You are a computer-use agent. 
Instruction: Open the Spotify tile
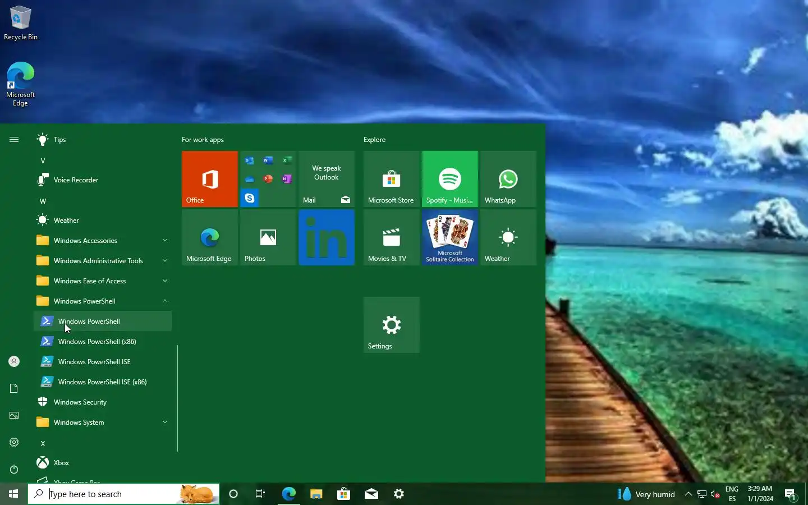[450, 179]
